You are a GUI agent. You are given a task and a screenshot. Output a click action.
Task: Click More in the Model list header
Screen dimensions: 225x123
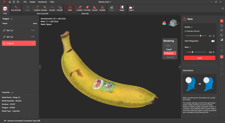click(35, 23)
